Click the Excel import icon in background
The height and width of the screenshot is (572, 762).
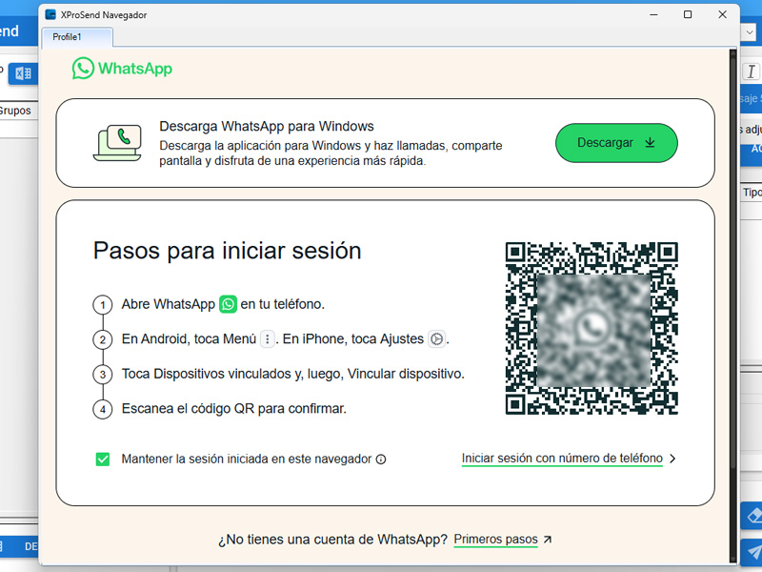pos(23,73)
